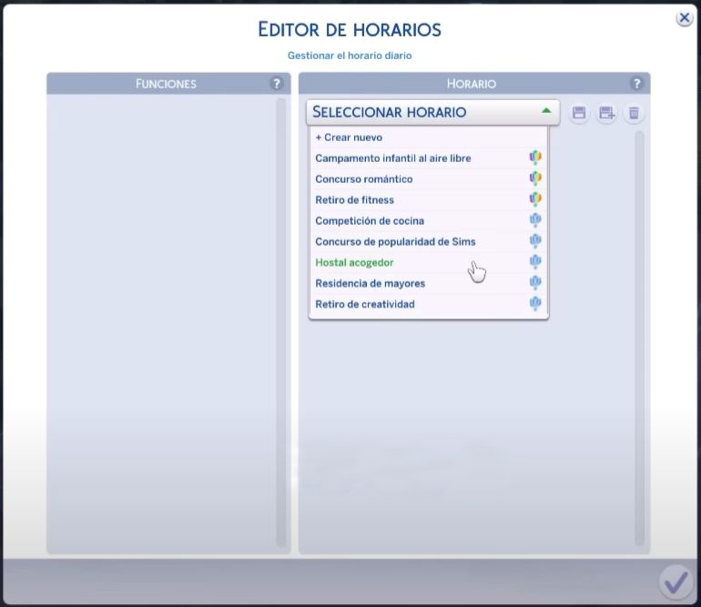This screenshot has height=607, width=701.
Task: Click the blue icon beside Residencia de mayores
Action: point(535,283)
